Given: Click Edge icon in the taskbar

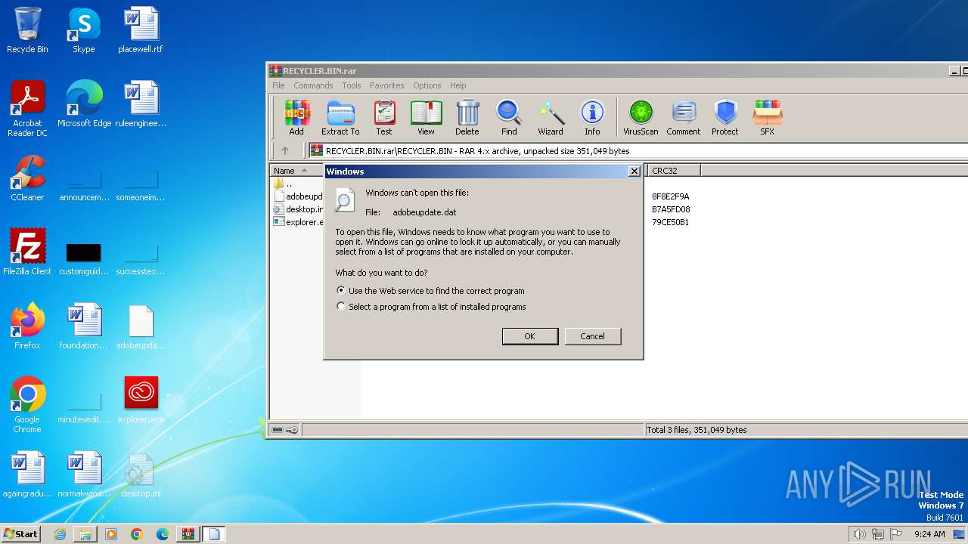Looking at the screenshot, I should coord(162,534).
